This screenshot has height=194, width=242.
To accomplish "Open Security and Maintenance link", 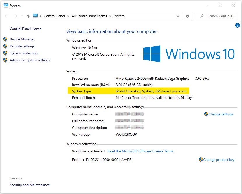I will coord(30,185).
